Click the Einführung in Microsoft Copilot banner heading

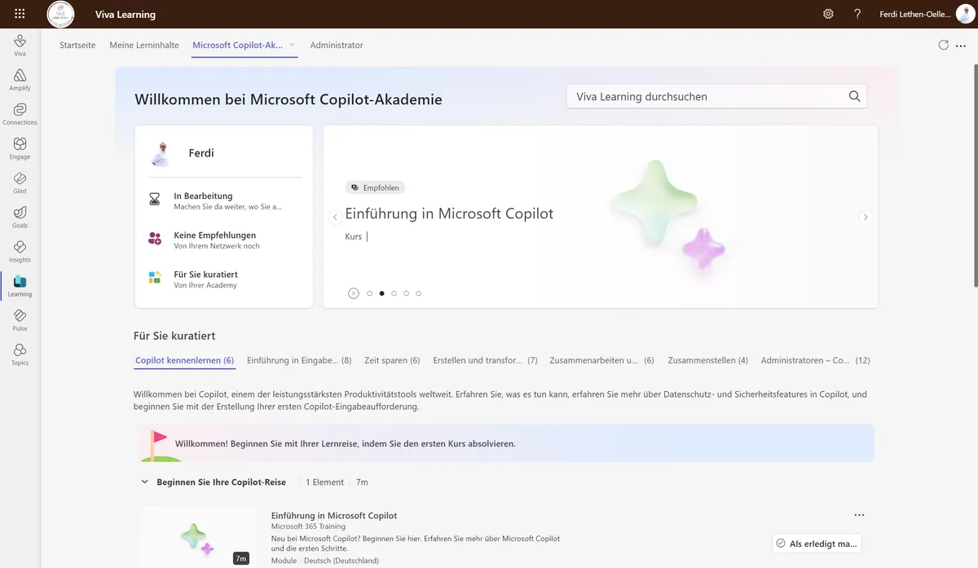pos(449,214)
